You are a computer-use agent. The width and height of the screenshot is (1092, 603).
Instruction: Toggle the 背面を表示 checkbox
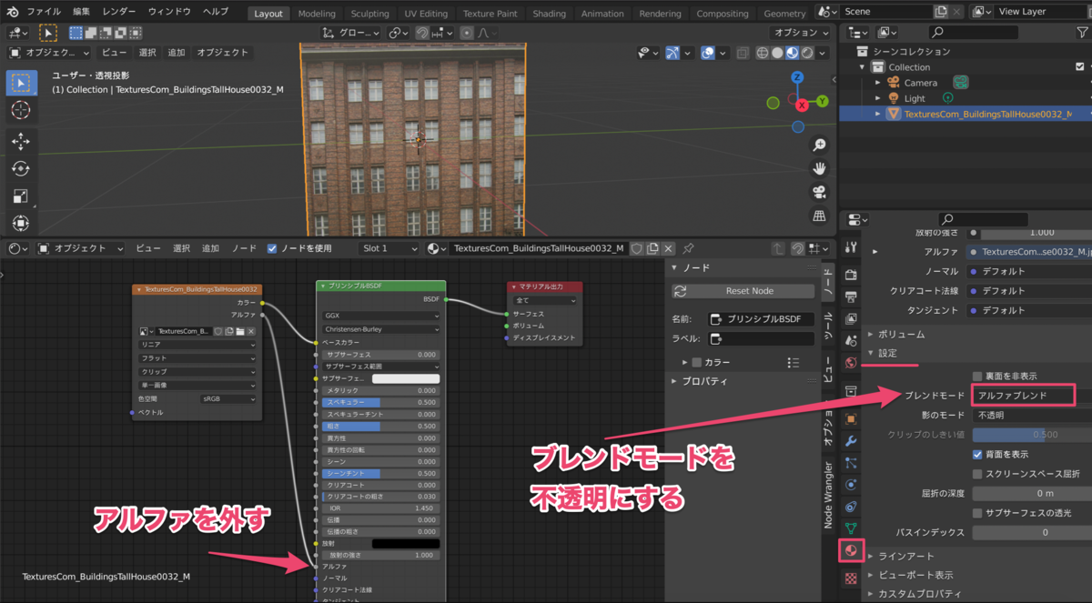pos(977,454)
